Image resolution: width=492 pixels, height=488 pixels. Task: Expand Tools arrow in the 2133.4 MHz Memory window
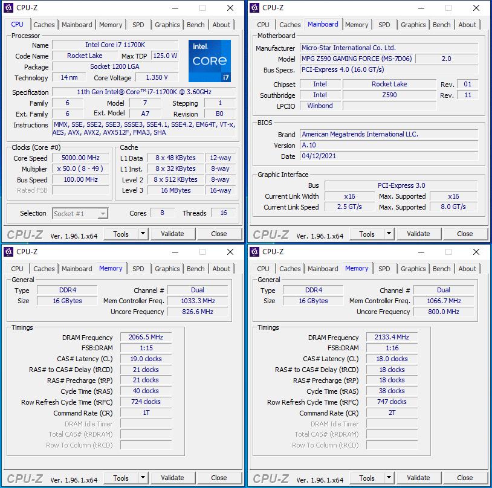(x=389, y=478)
